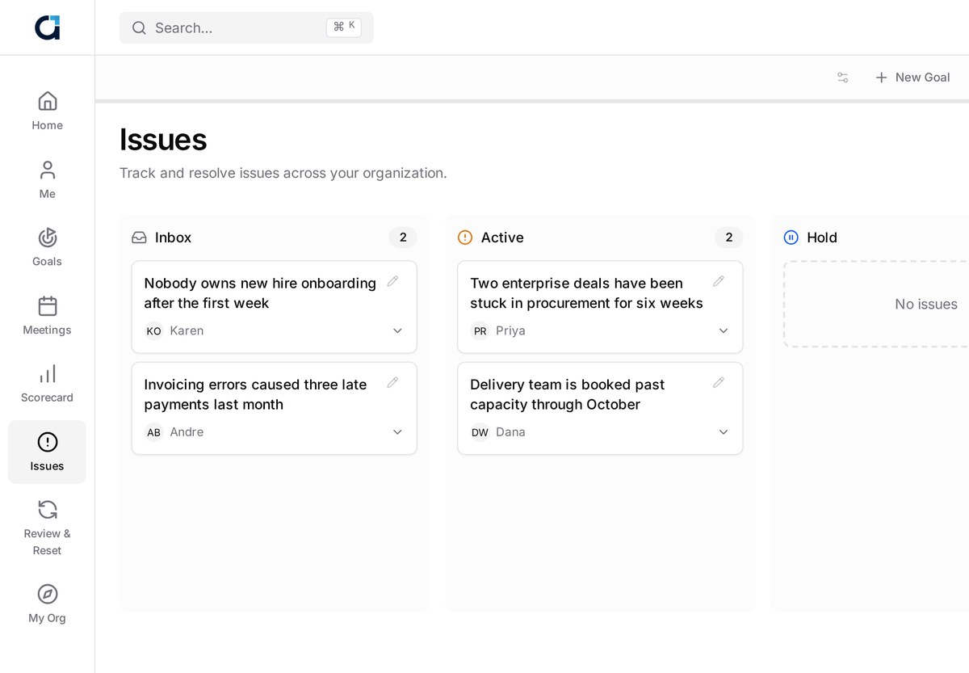Image resolution: width=969 pixels, height=673 pixels.
Task: Expand the Priya procurement issue card
Action: pos(724,331)
